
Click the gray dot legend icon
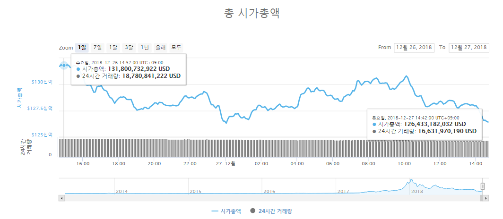coord(253,211)
